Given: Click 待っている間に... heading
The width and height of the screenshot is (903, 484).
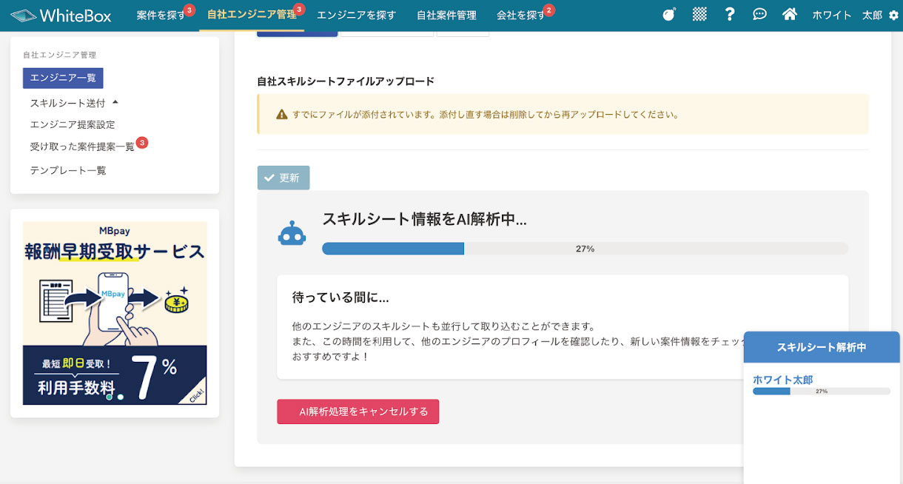Looking at the screenshot, I should click(x=341, y=298).
